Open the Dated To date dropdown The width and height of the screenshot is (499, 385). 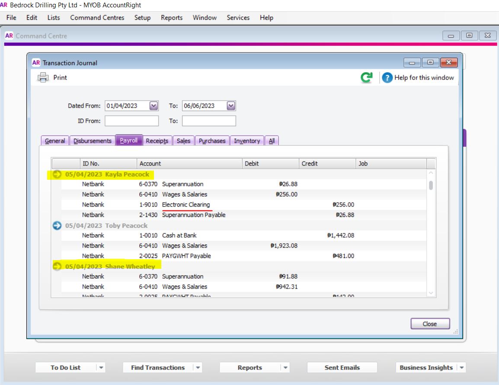coord(231,105)
